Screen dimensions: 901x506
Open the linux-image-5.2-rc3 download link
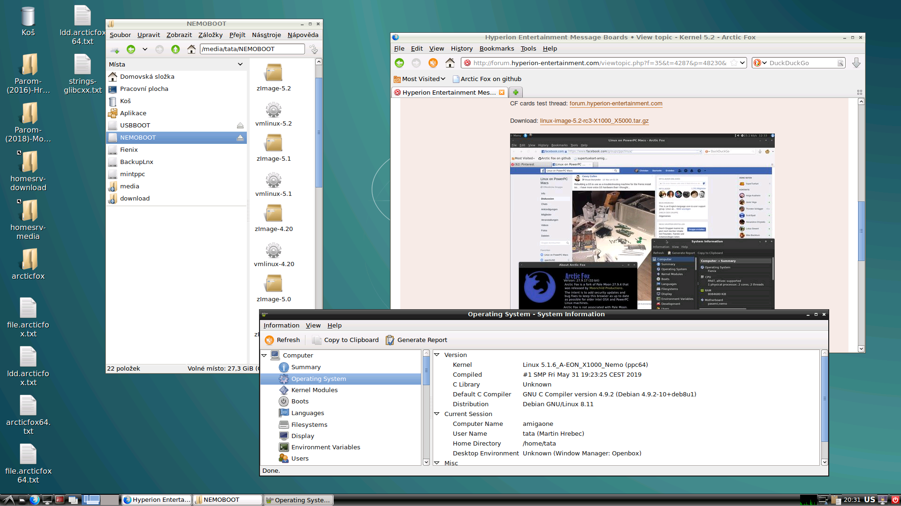(594, 121)
